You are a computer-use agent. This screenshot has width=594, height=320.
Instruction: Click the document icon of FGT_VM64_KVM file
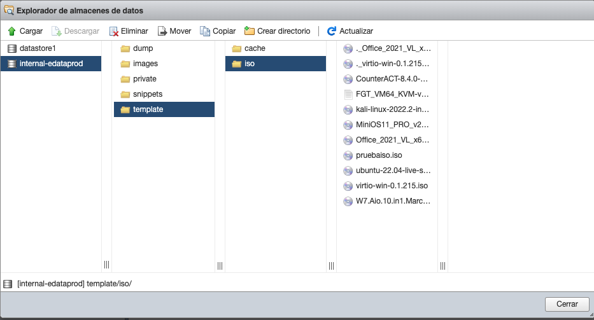click(348, 94)
